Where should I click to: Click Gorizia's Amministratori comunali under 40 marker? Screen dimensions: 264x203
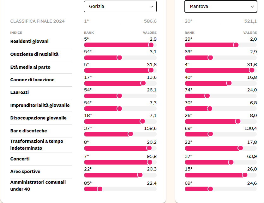pos(100,189)
